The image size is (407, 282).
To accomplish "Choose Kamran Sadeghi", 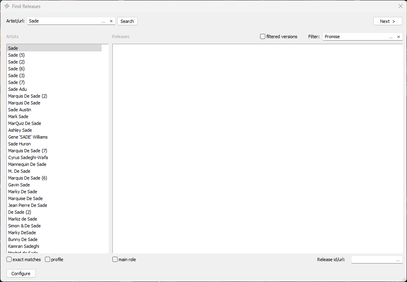I will coord(54,246).
